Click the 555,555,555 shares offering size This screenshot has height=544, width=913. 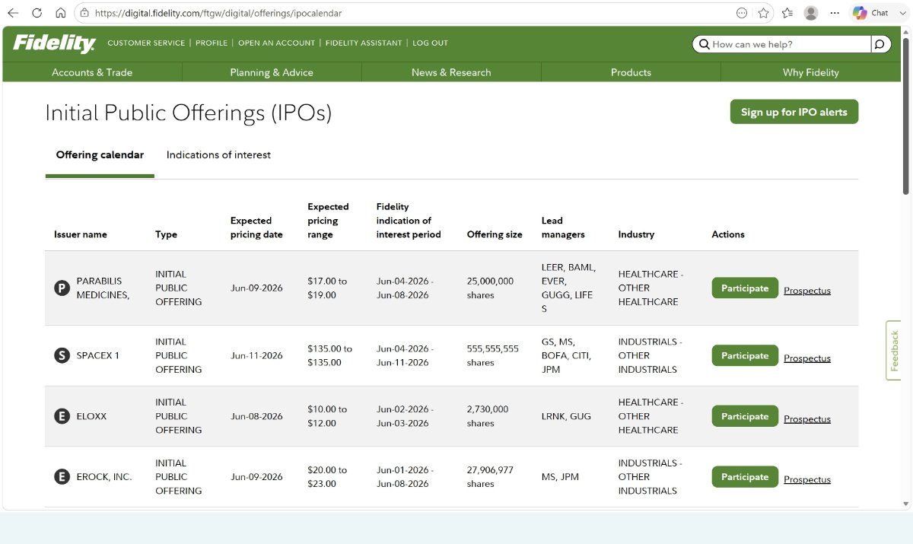(x=493, y=355)
